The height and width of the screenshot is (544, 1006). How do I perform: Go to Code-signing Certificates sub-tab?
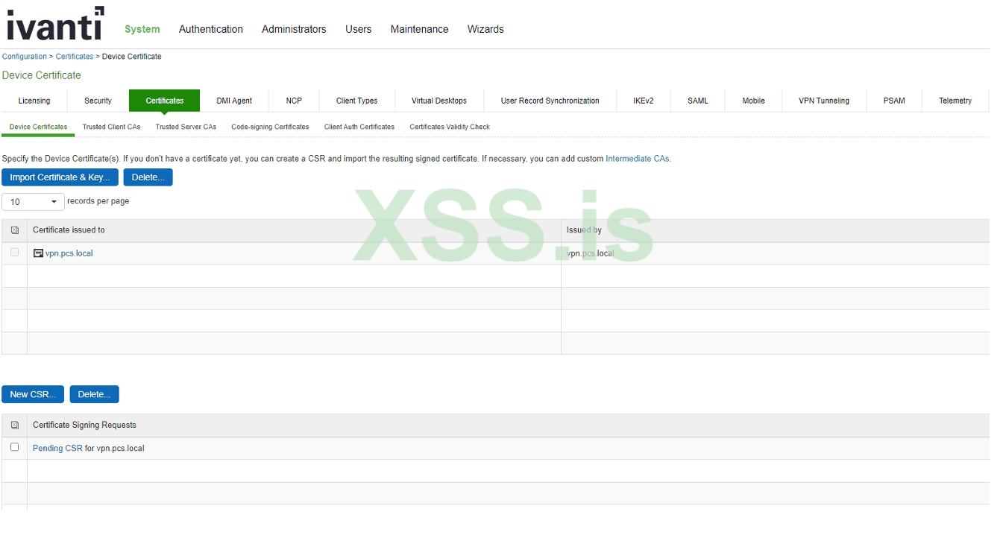(x=270, y=127)
